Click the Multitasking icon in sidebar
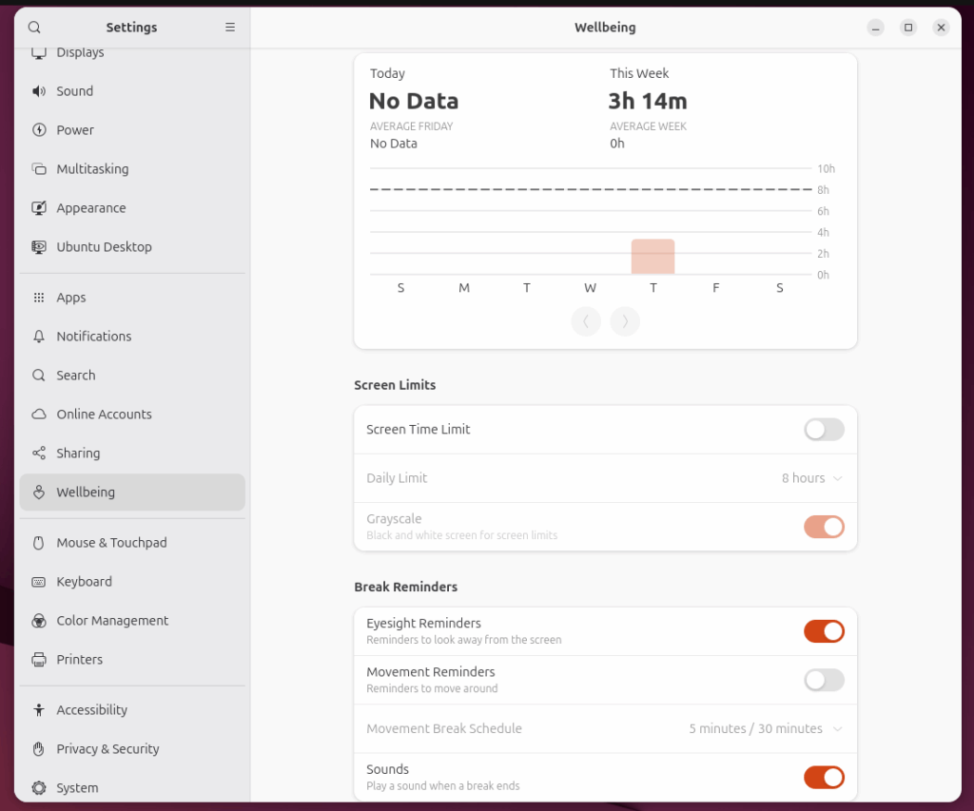The image size is (974, 811). [x=39, y=169]
